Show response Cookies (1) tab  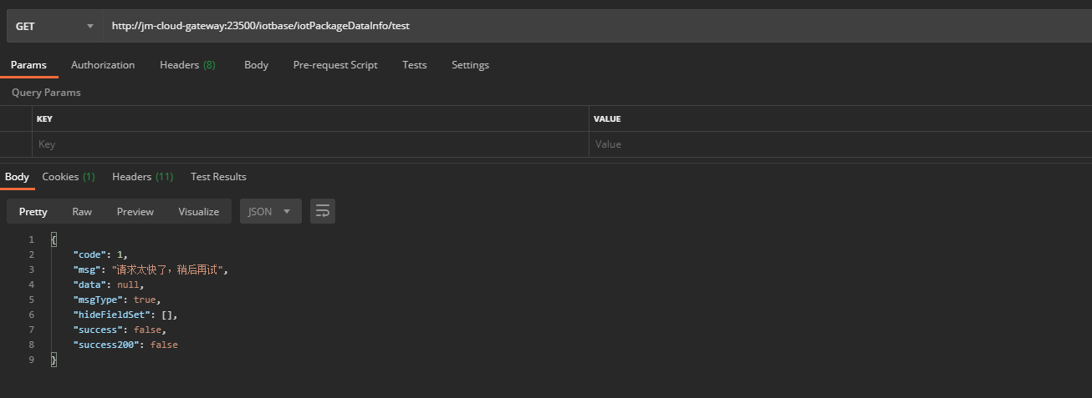coord(69,177)
